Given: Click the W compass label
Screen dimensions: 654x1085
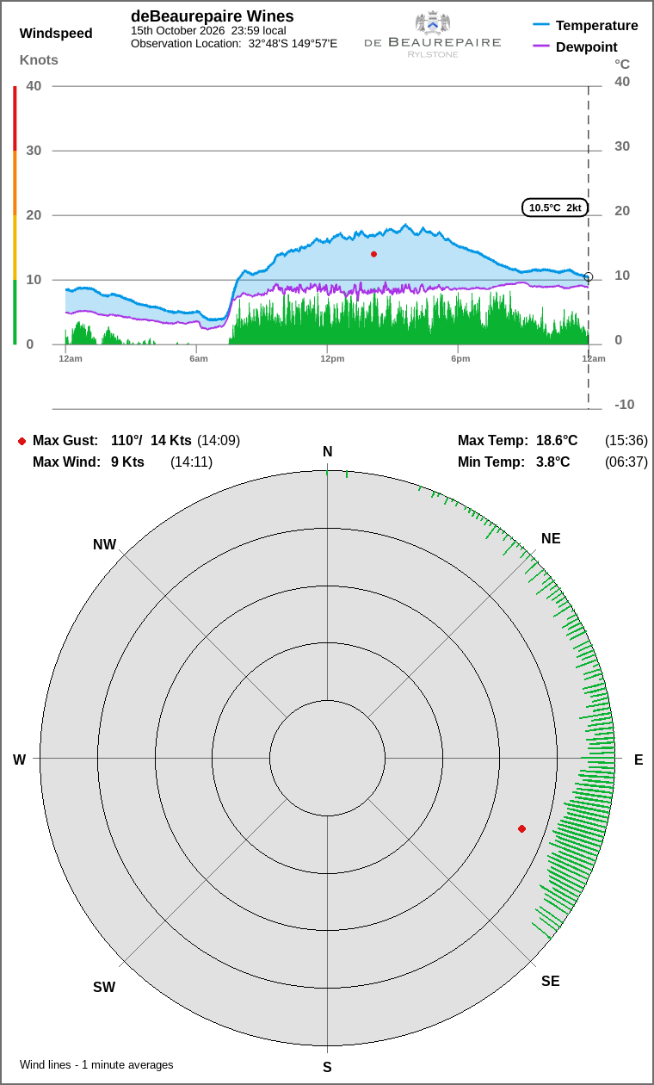Looking at the screenshot, I should pos(19,760).
